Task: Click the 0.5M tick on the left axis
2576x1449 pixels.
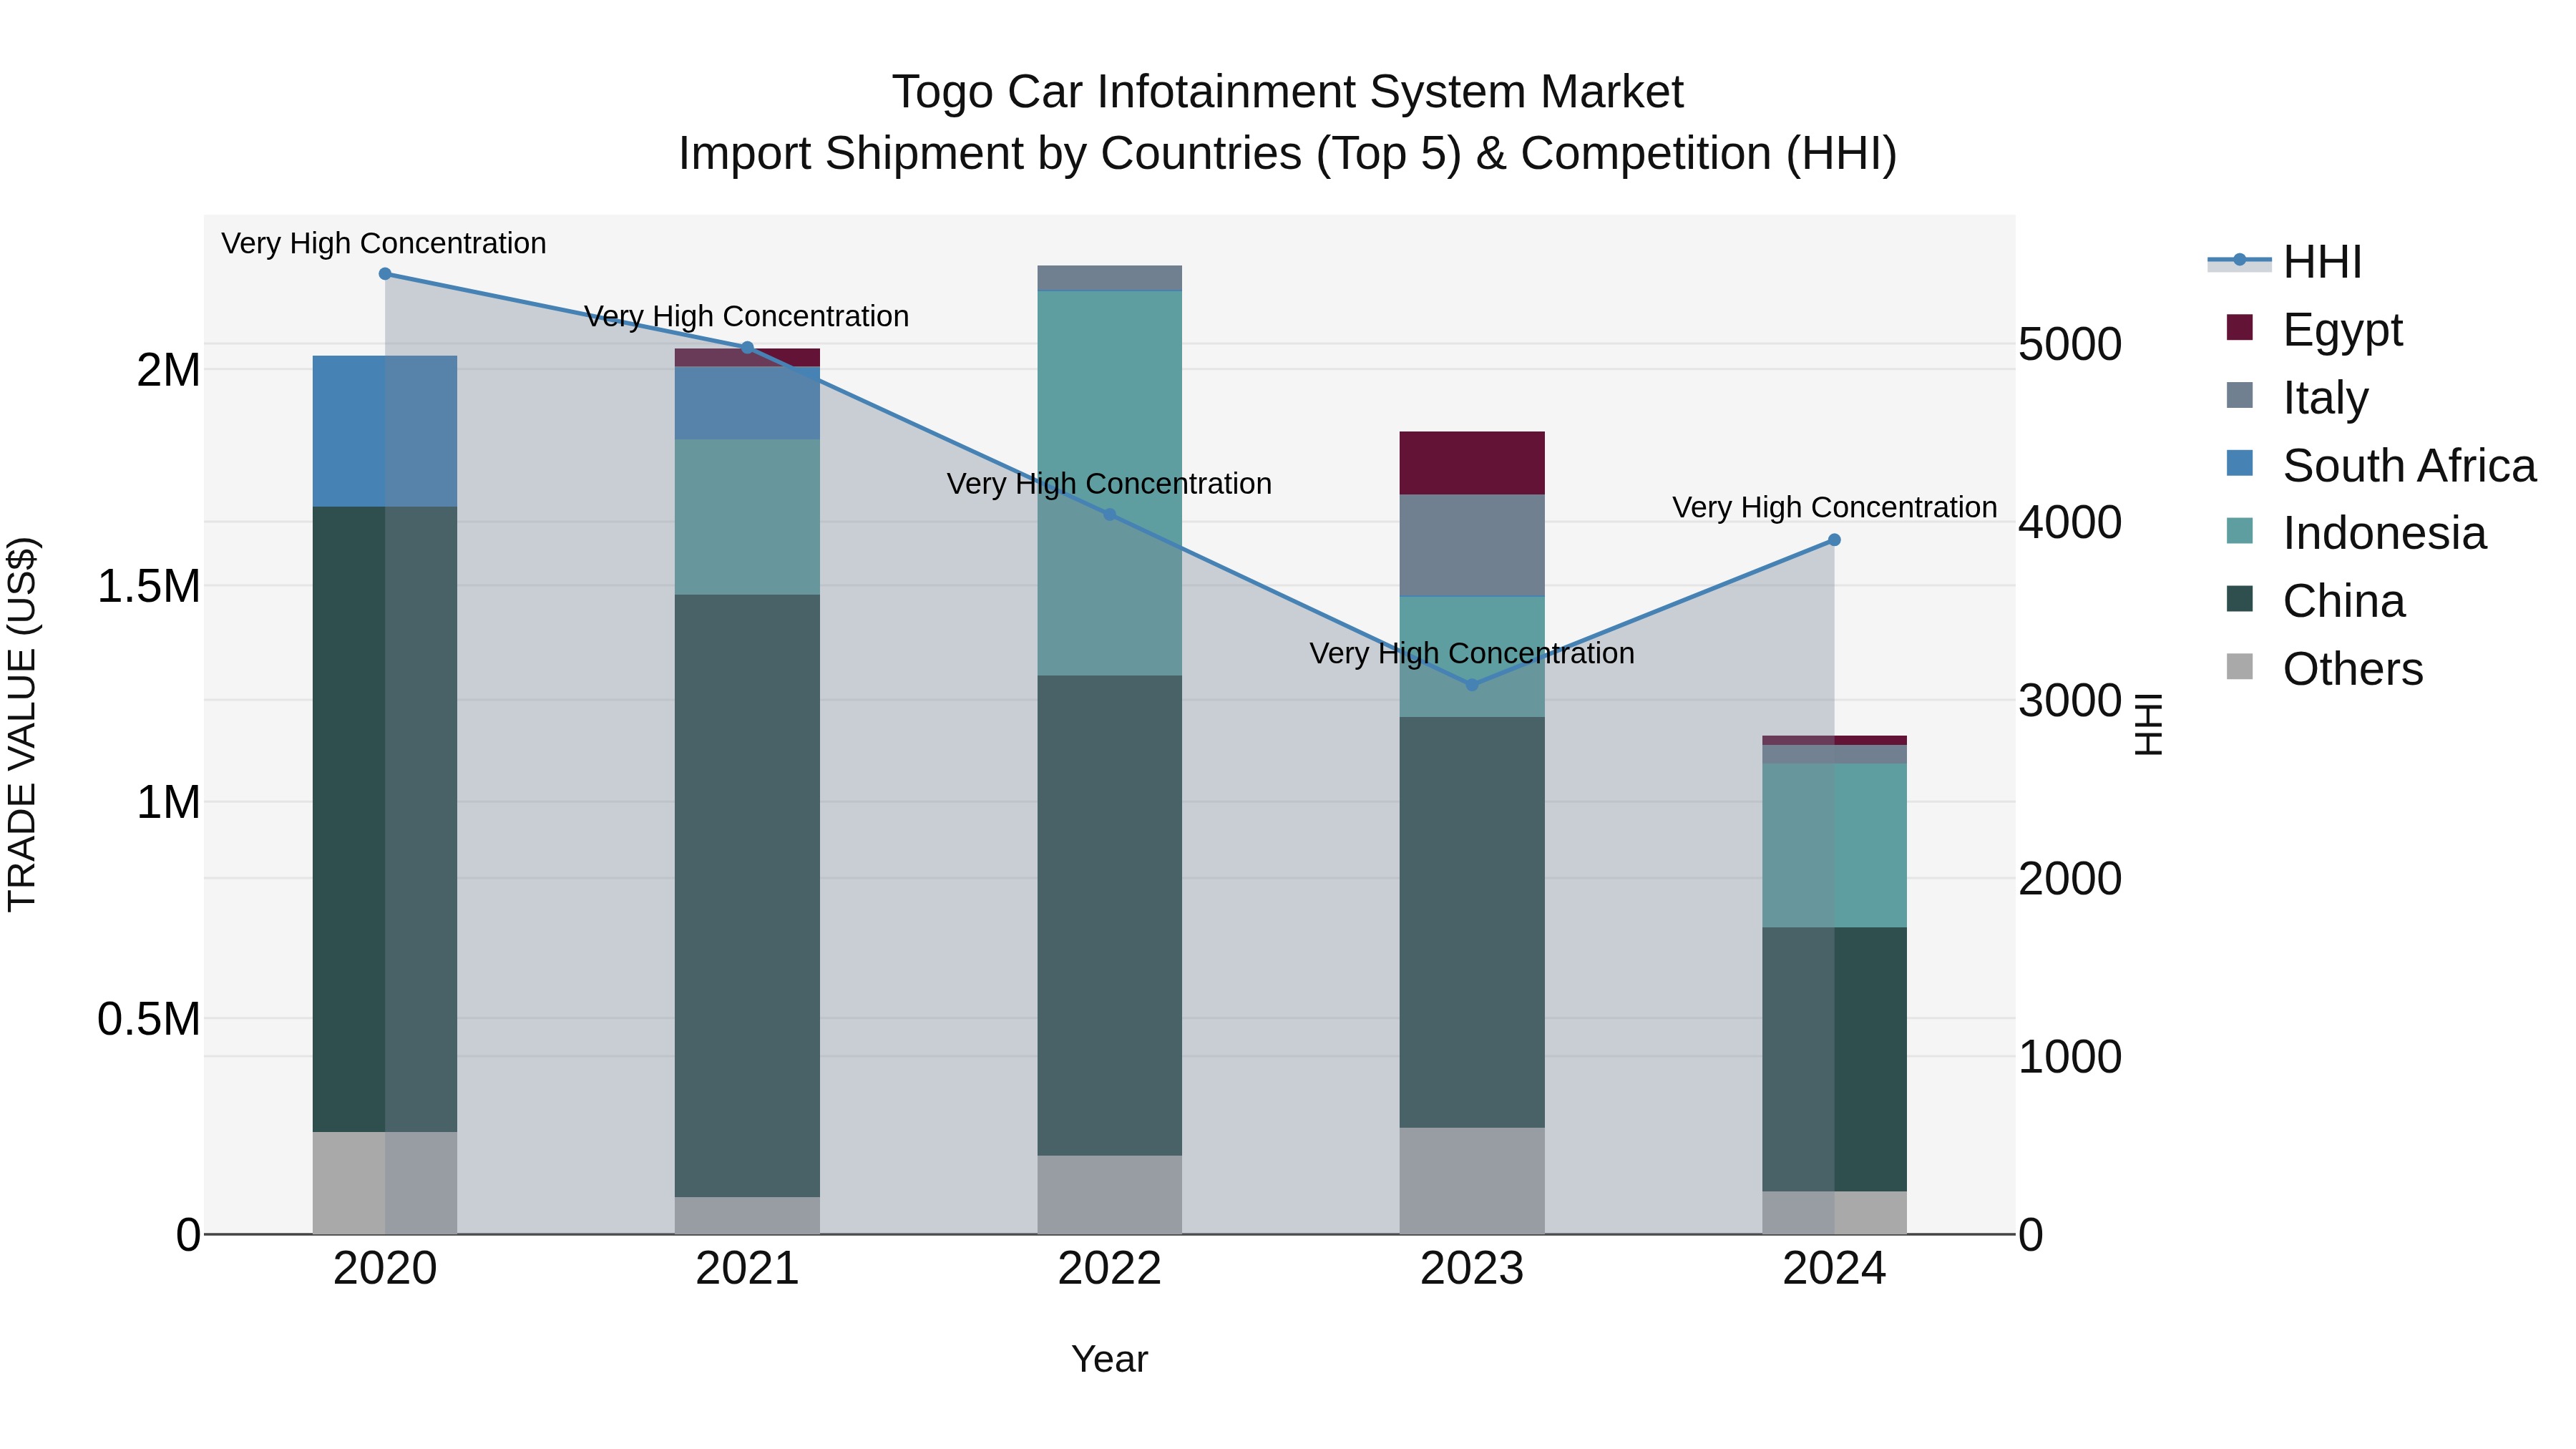Action: point(149,1019)
